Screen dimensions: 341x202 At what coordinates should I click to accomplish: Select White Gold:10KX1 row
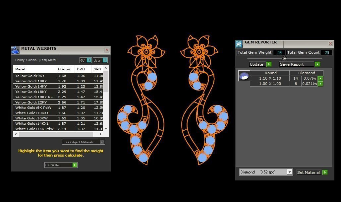pyautogui.click(x=58, y=113)
